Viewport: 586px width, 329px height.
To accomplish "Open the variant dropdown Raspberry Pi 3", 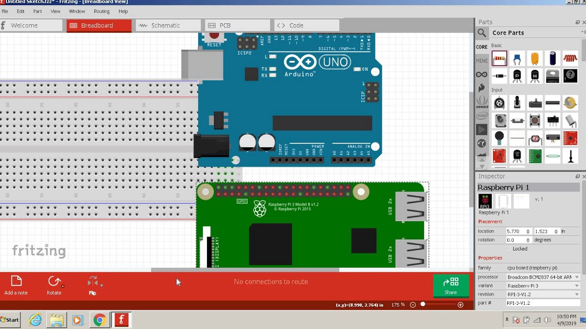I will (x=542, y=286).
